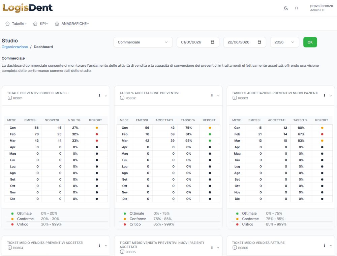
Task: Open the Tabelle menu
Action: point(19,24)
